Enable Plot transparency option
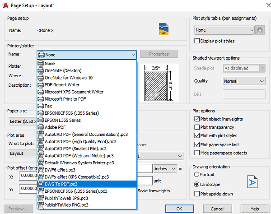The height and width of the screenshot is (214, 271). click(x=197, y=127)
